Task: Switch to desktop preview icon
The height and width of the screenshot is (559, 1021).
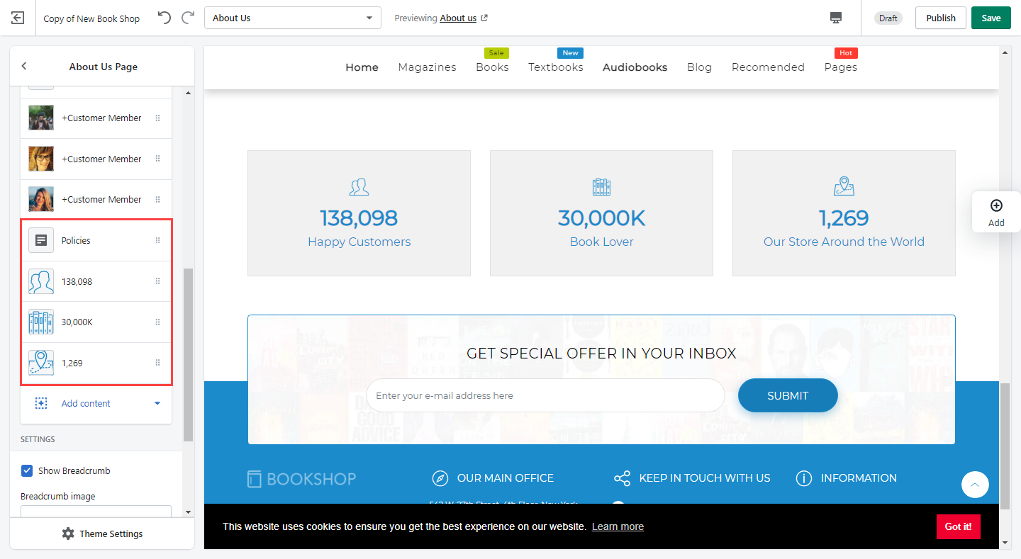Action: 836,18
